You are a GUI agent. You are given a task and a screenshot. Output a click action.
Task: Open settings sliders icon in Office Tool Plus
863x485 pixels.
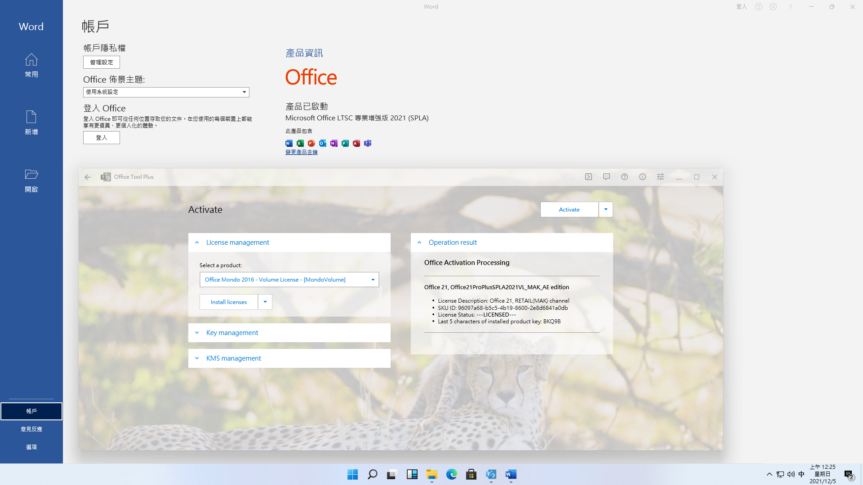click(661, 177)
